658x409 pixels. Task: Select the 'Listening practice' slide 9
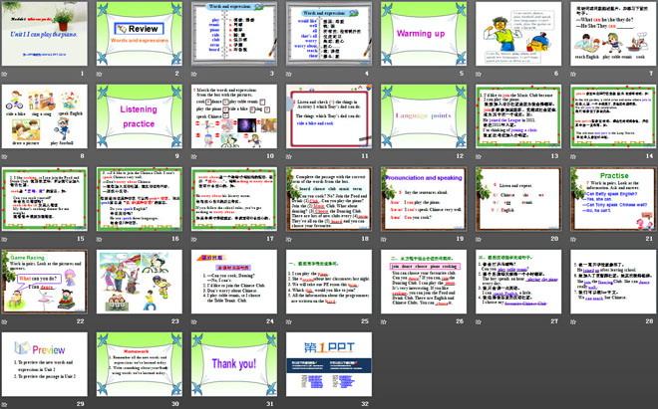point(140,116)
